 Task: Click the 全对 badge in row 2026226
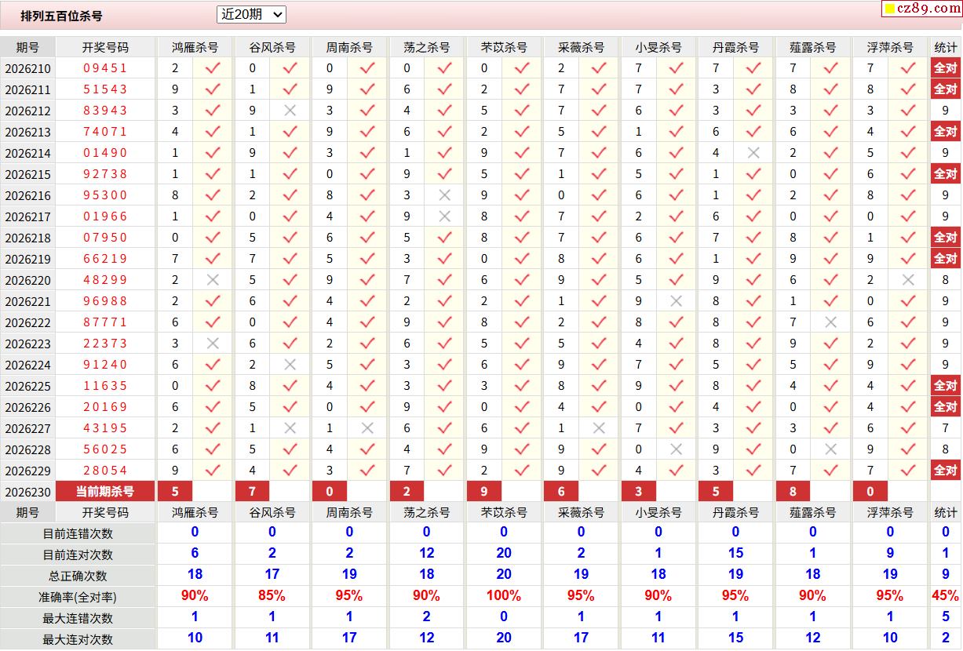[946, 407]
